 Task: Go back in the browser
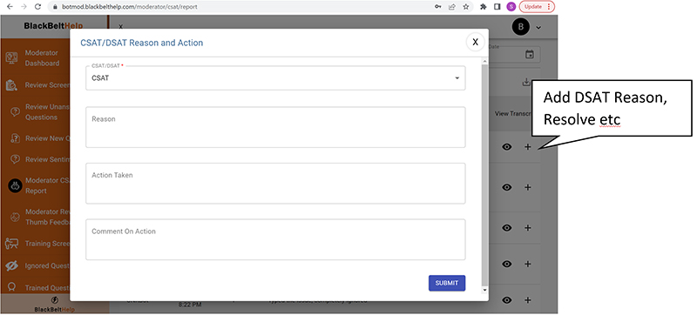click(x=10, y=7)
